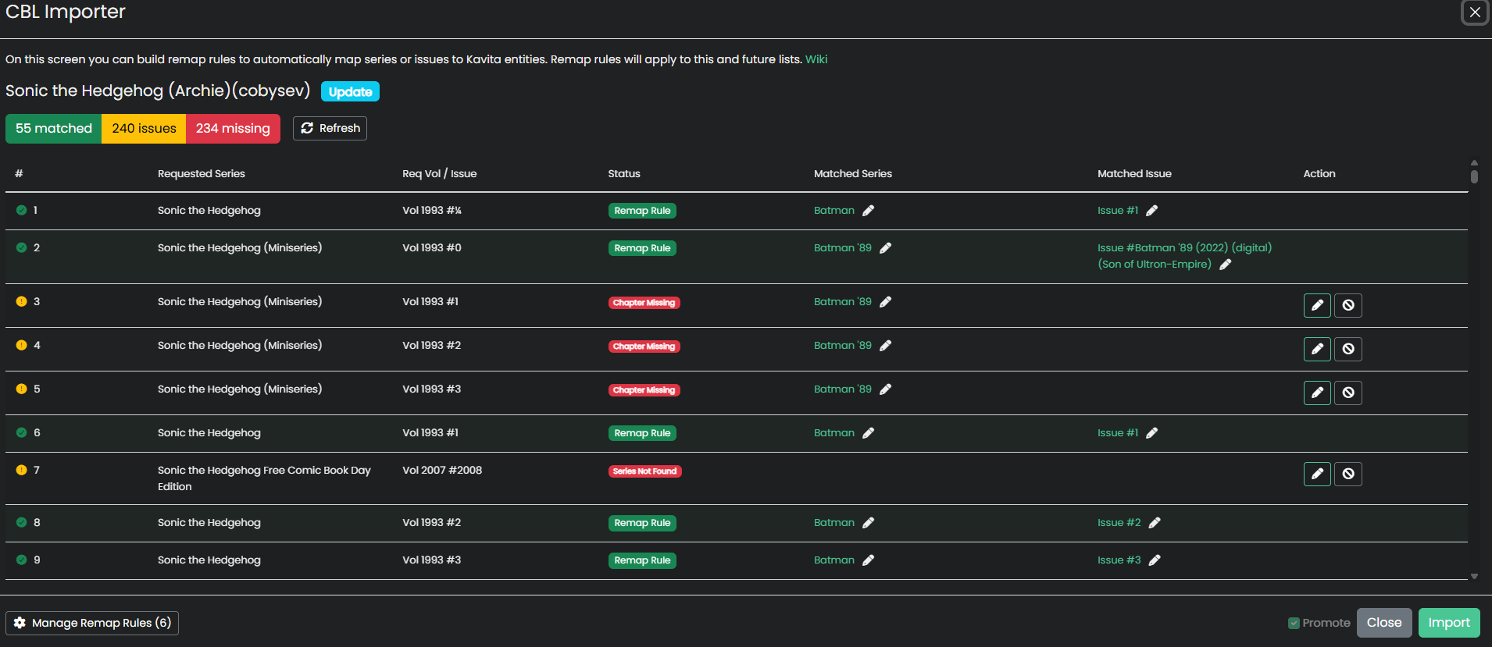Click the Chapter Missing badge in row 3
This screenshot has height=647, width=1492.
tap(644, 303)
